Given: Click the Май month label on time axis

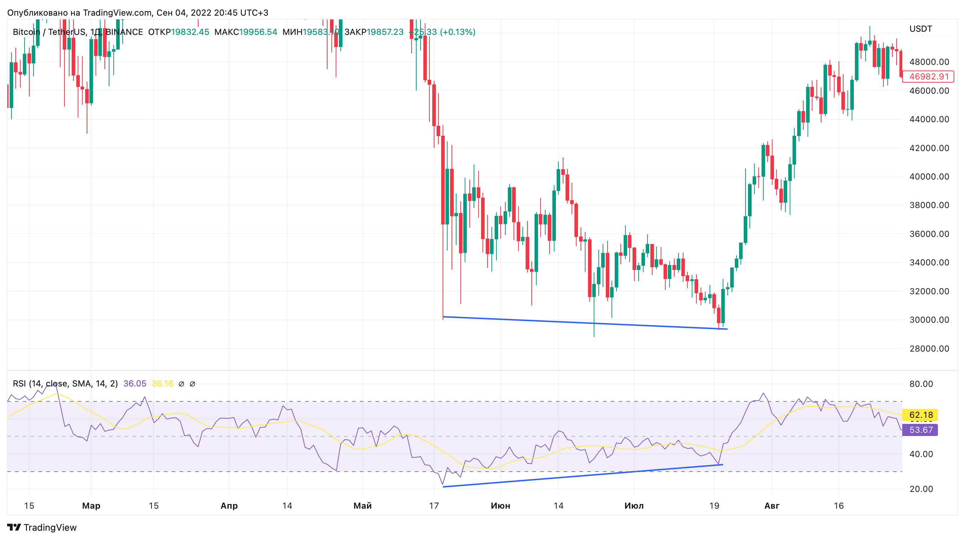Looking at the screenshot, I should (x=363, y=505).
